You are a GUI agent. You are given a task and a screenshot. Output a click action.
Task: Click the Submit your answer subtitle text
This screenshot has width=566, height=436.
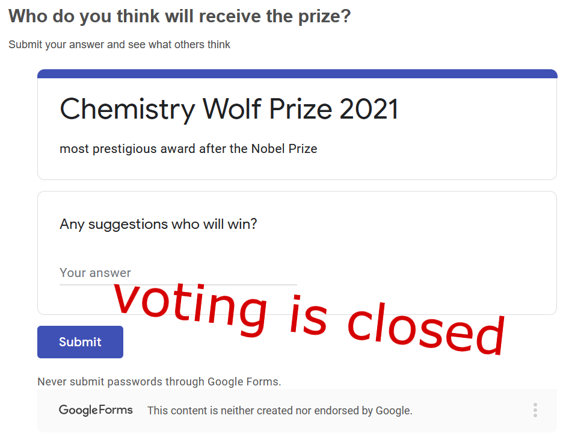pos(120,45)
